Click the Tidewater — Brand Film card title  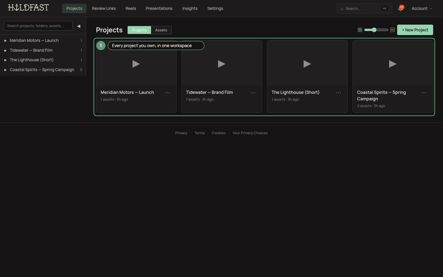pos(210,92)
